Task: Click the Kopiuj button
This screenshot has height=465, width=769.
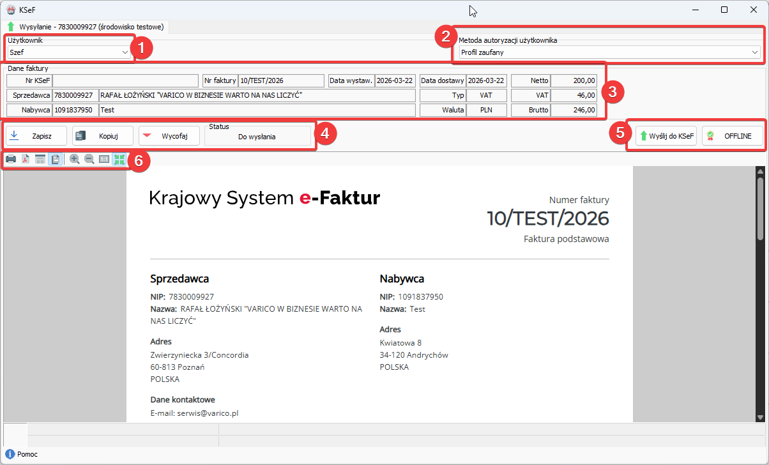Action: coord(103,136)
